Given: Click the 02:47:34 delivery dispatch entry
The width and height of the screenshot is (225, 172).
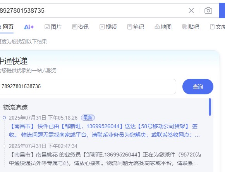Looking at the screenshot, I should coord(105,155).
